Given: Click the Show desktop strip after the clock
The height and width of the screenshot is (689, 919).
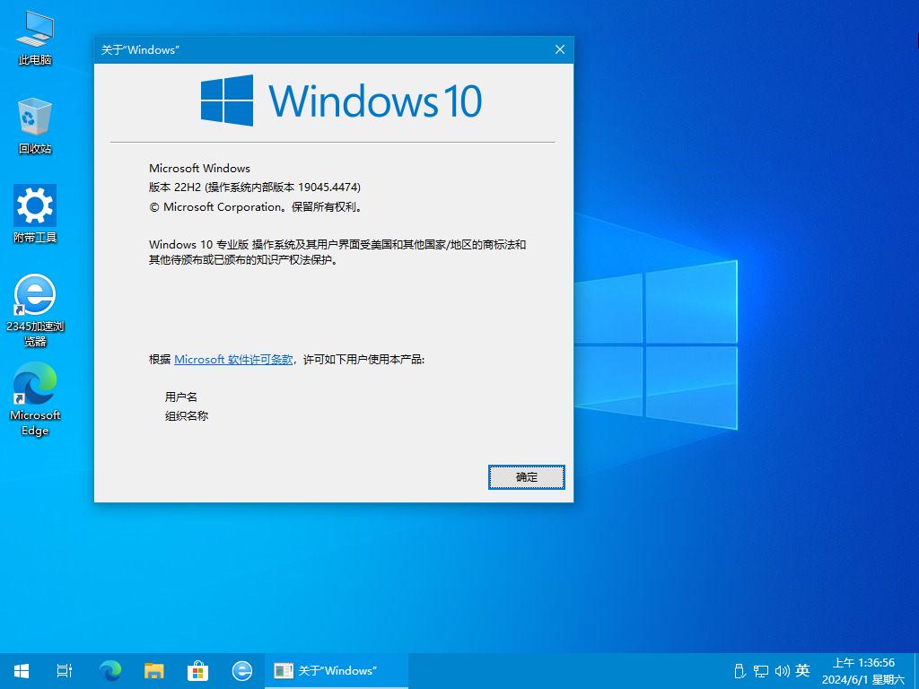Looking at the screenshot, I should point(915,671).
